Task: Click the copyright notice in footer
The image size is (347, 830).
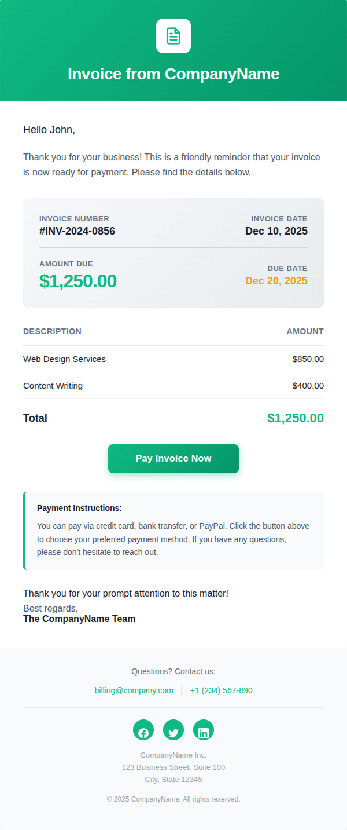Action: click(x=173, y=799)
